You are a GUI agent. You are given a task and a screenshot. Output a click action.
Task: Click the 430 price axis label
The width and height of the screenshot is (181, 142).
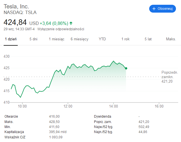[x=6, y=56]
